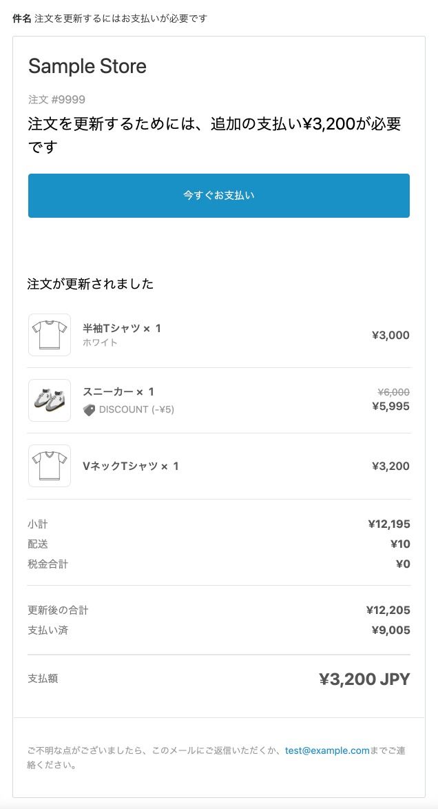Screen dimensions: 438x809
Task: Select the sneaker product image
Action: pyautogui.click(x=50, y=400)
